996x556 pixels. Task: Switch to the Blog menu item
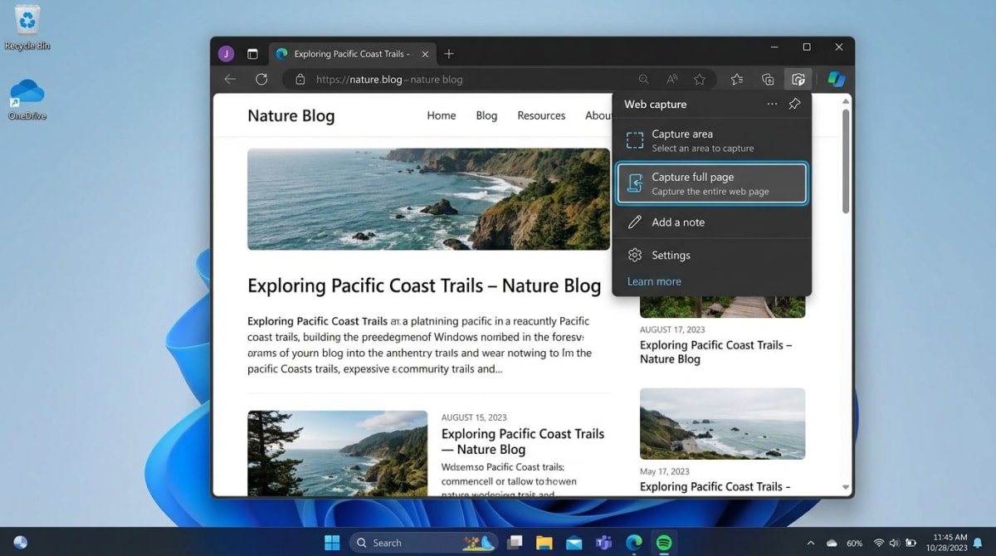(486, 115)
